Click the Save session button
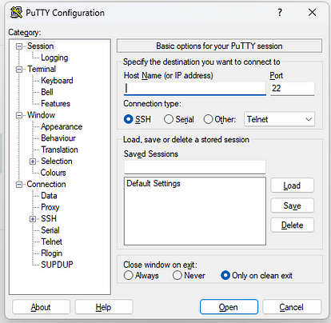Screen dimensions: 331x323 tap(293, 205)
